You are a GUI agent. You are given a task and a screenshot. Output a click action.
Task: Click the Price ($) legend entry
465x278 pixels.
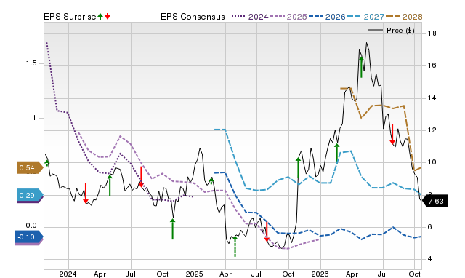point(391,31)
